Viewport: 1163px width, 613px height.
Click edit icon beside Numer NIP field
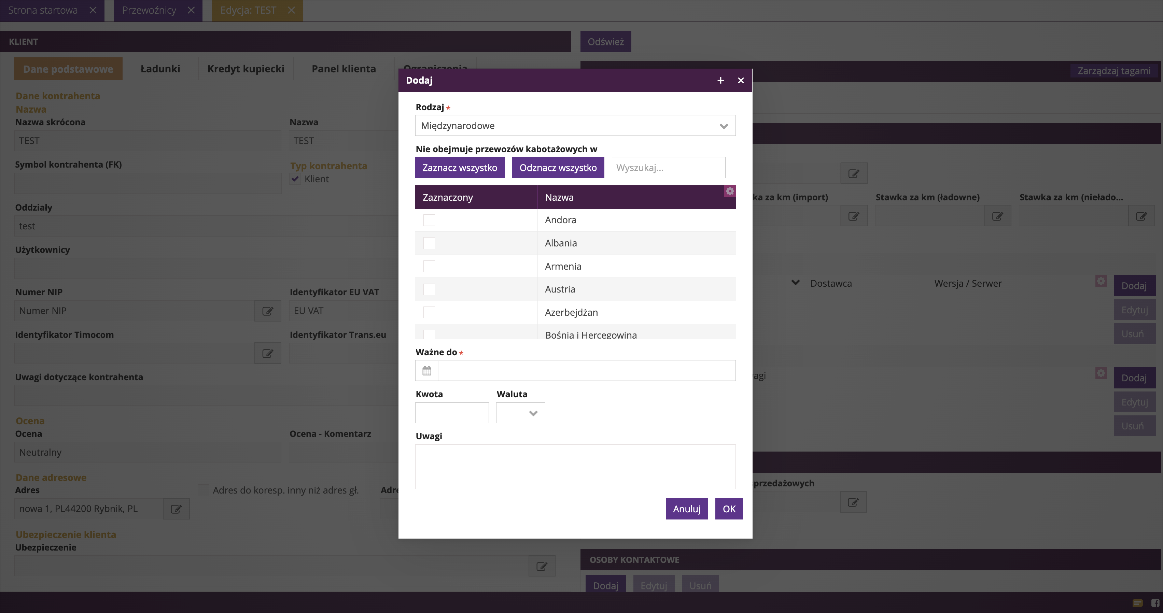pos(268,311)
